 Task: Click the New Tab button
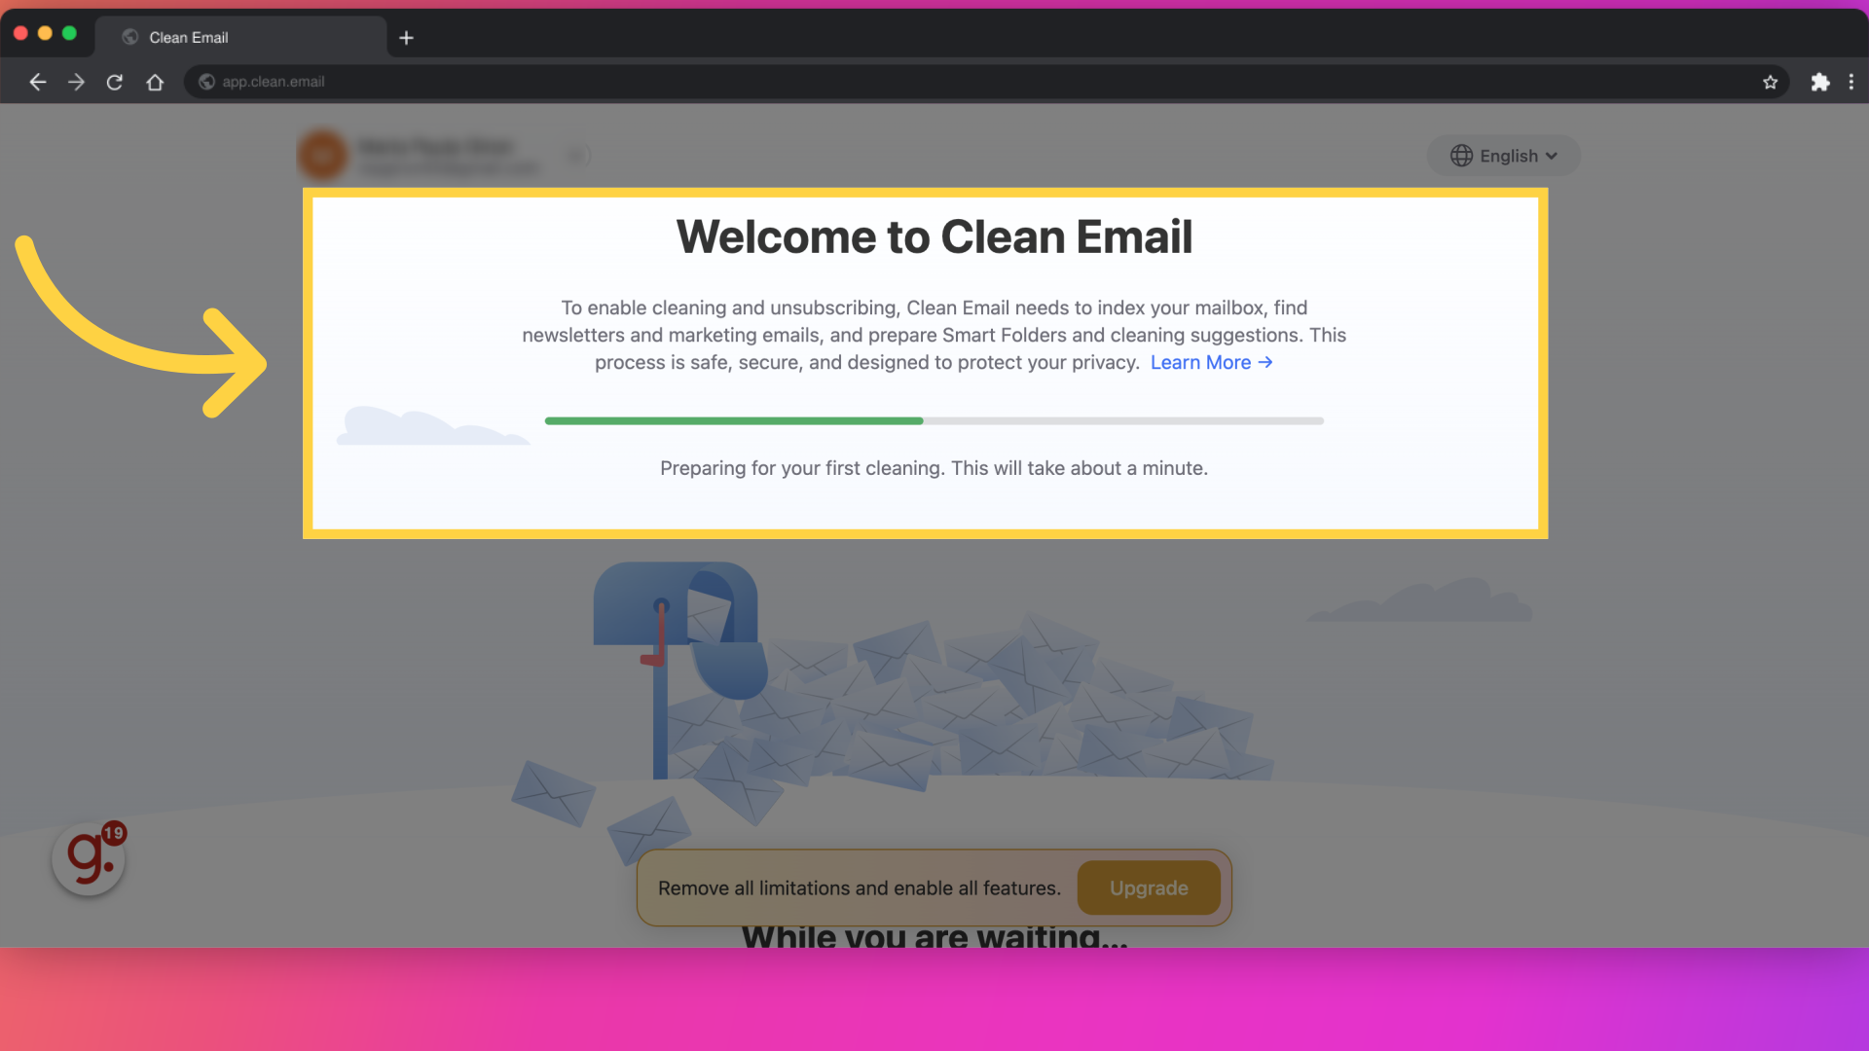[x=407, y=36]
